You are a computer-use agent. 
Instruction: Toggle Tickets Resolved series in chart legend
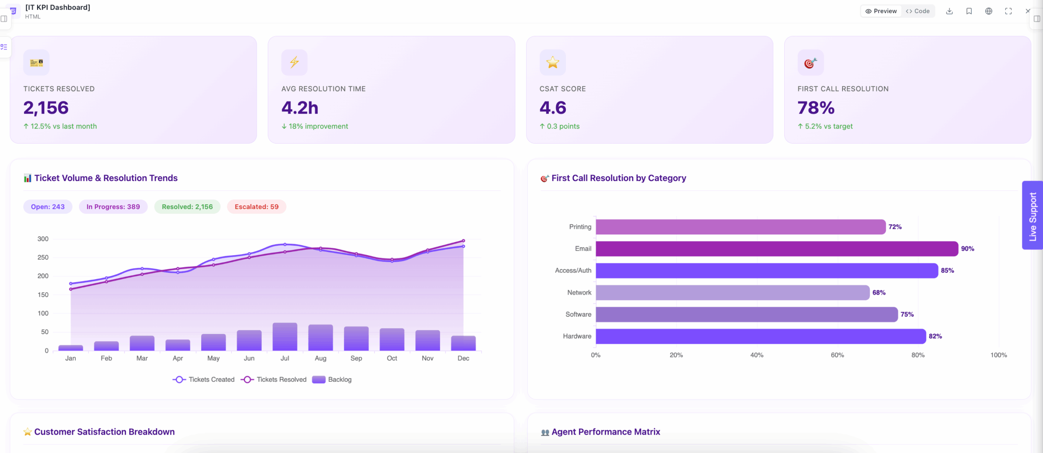pos(274,379)
